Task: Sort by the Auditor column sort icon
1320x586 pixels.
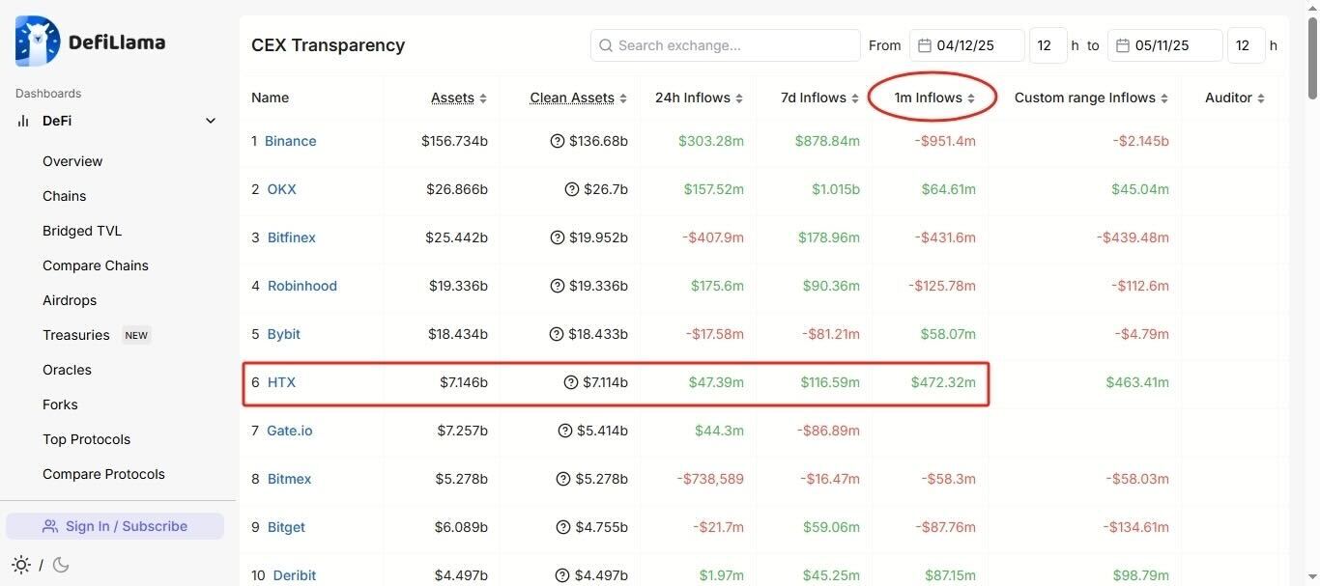Action: coord(1261,98)
